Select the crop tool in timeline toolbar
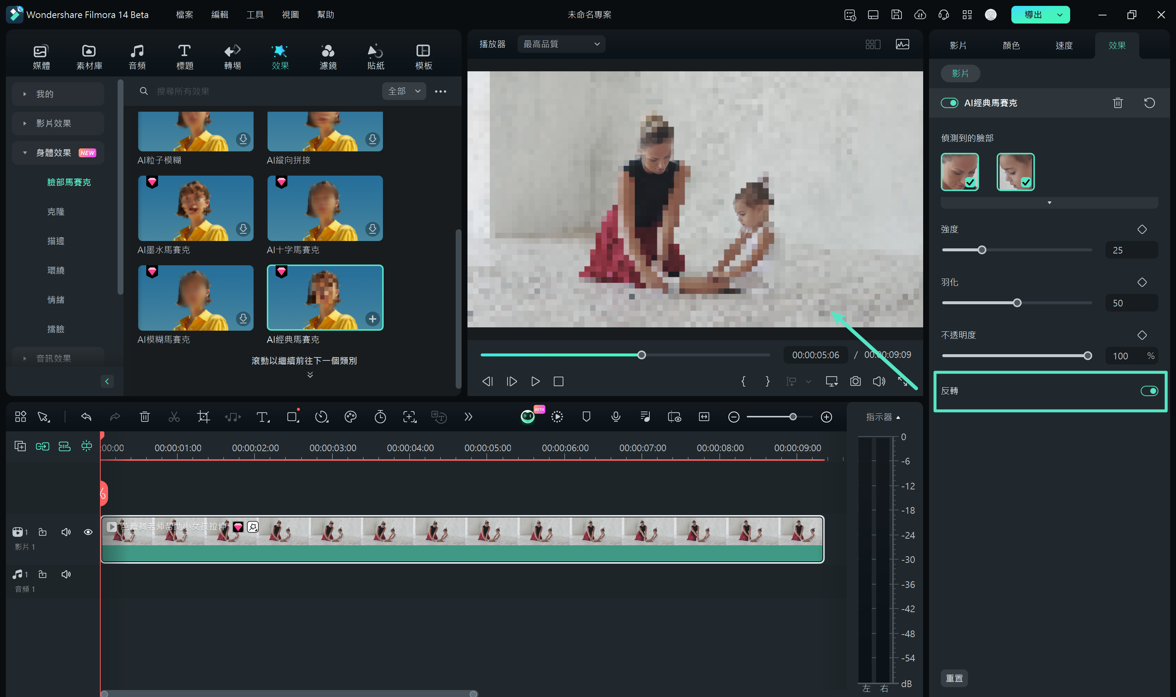The width and height of the screenshot is (1176, 697). pos(203,417)
